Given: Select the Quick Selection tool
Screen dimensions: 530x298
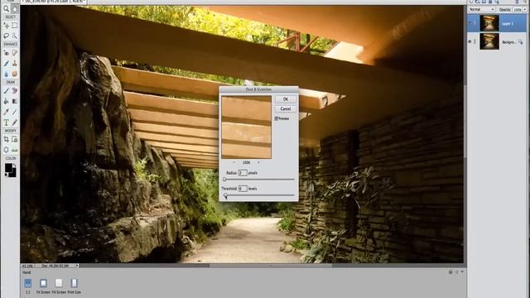Looking at the screenshot, I should pyautogui.click(x=15, y=36).
